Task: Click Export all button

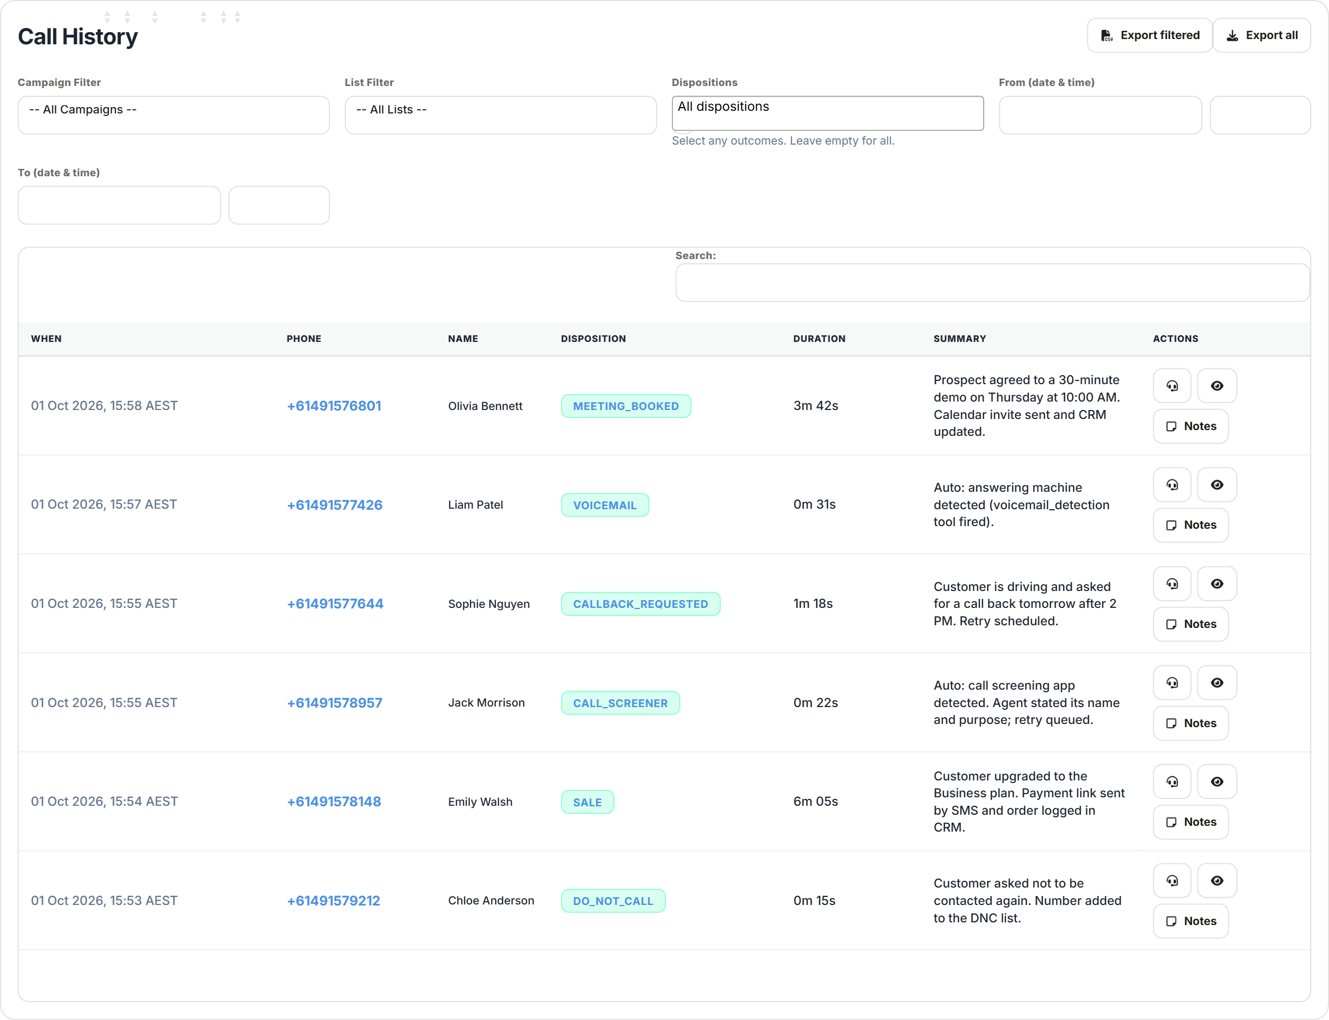Action: pyautogui.click(x=1261, y=35)
